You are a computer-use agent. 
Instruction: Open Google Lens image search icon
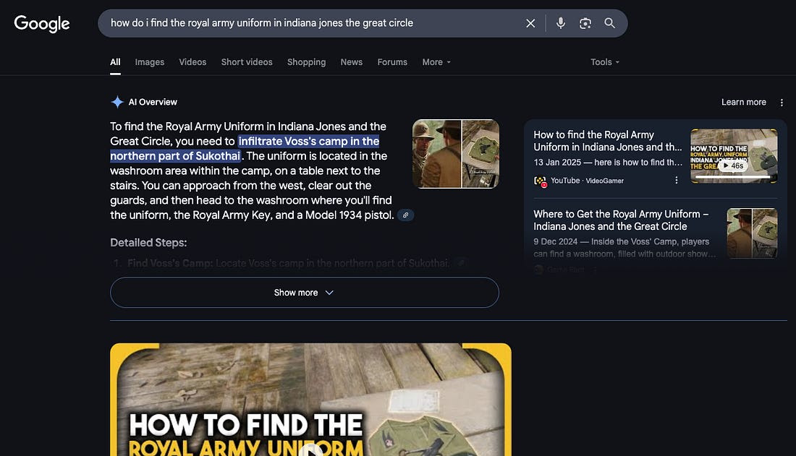coord(585,23)
